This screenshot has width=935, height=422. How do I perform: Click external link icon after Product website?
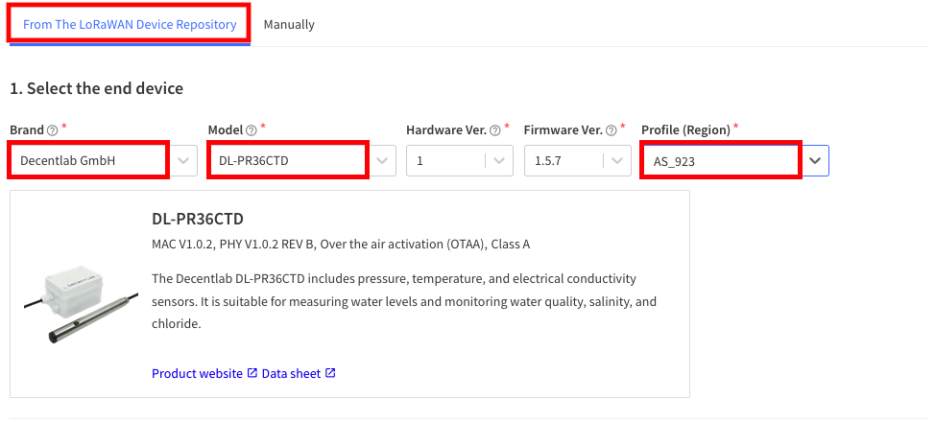252,373
